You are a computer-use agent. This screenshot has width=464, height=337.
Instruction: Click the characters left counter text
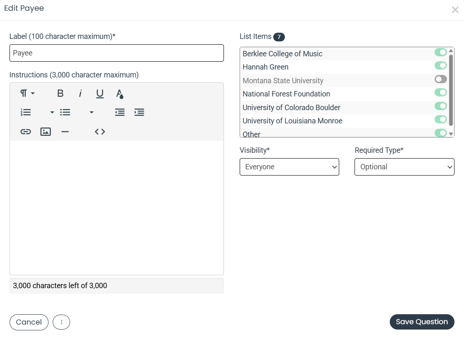60,286
